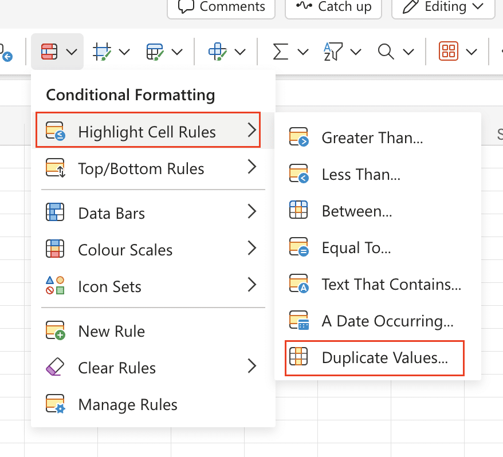Select Greater Than... rule
Screen dimensions: 503x457
(378, 137)
